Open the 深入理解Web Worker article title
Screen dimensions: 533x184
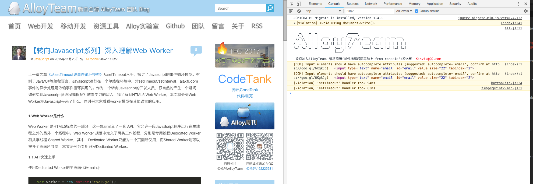(102, 51)
